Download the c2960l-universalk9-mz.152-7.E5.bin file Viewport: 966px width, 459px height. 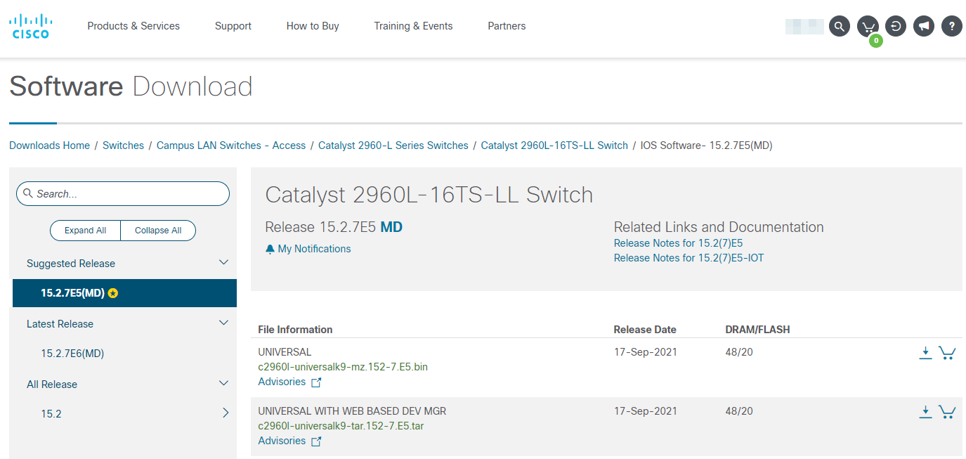926,353
